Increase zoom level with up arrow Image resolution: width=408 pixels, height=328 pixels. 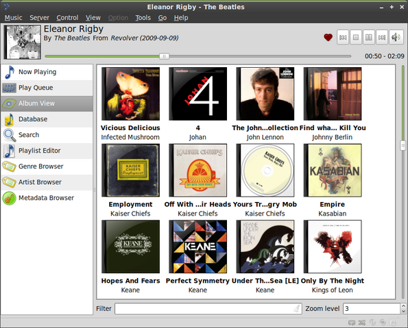(403, 306)
